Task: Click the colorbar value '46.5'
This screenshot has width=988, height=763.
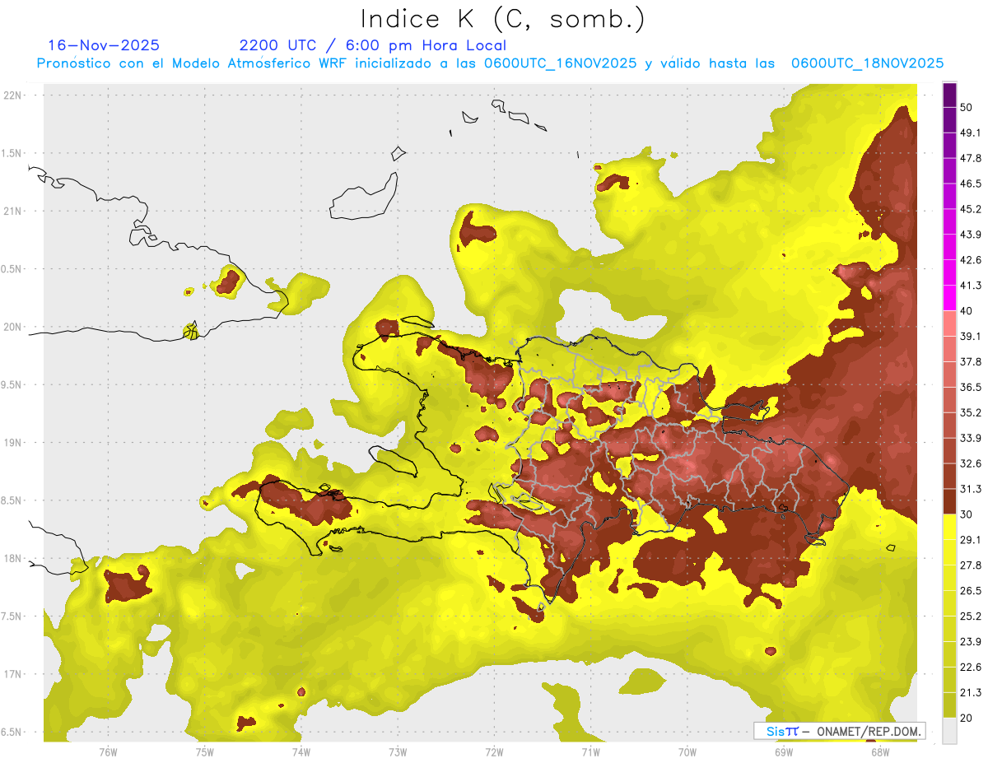Action: pos(971,184)
